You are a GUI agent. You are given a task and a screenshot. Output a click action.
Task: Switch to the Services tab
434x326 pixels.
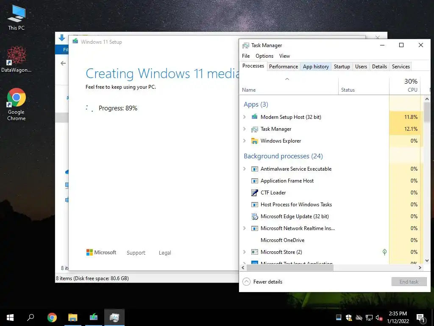coord(401,67)
